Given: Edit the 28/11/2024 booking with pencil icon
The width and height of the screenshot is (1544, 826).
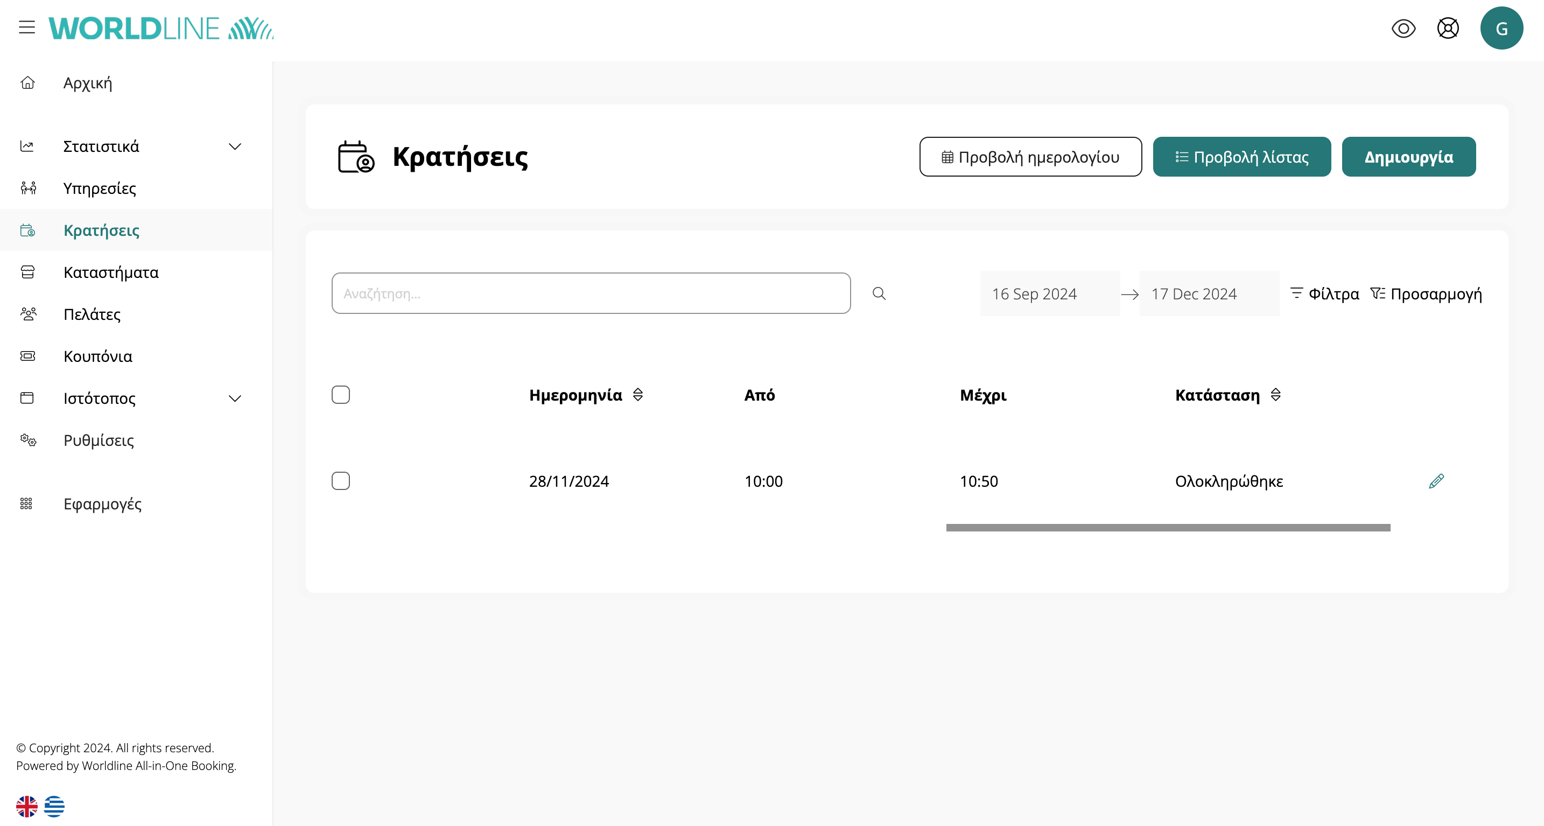Looking at the screenshot, I should point(1436,481).
